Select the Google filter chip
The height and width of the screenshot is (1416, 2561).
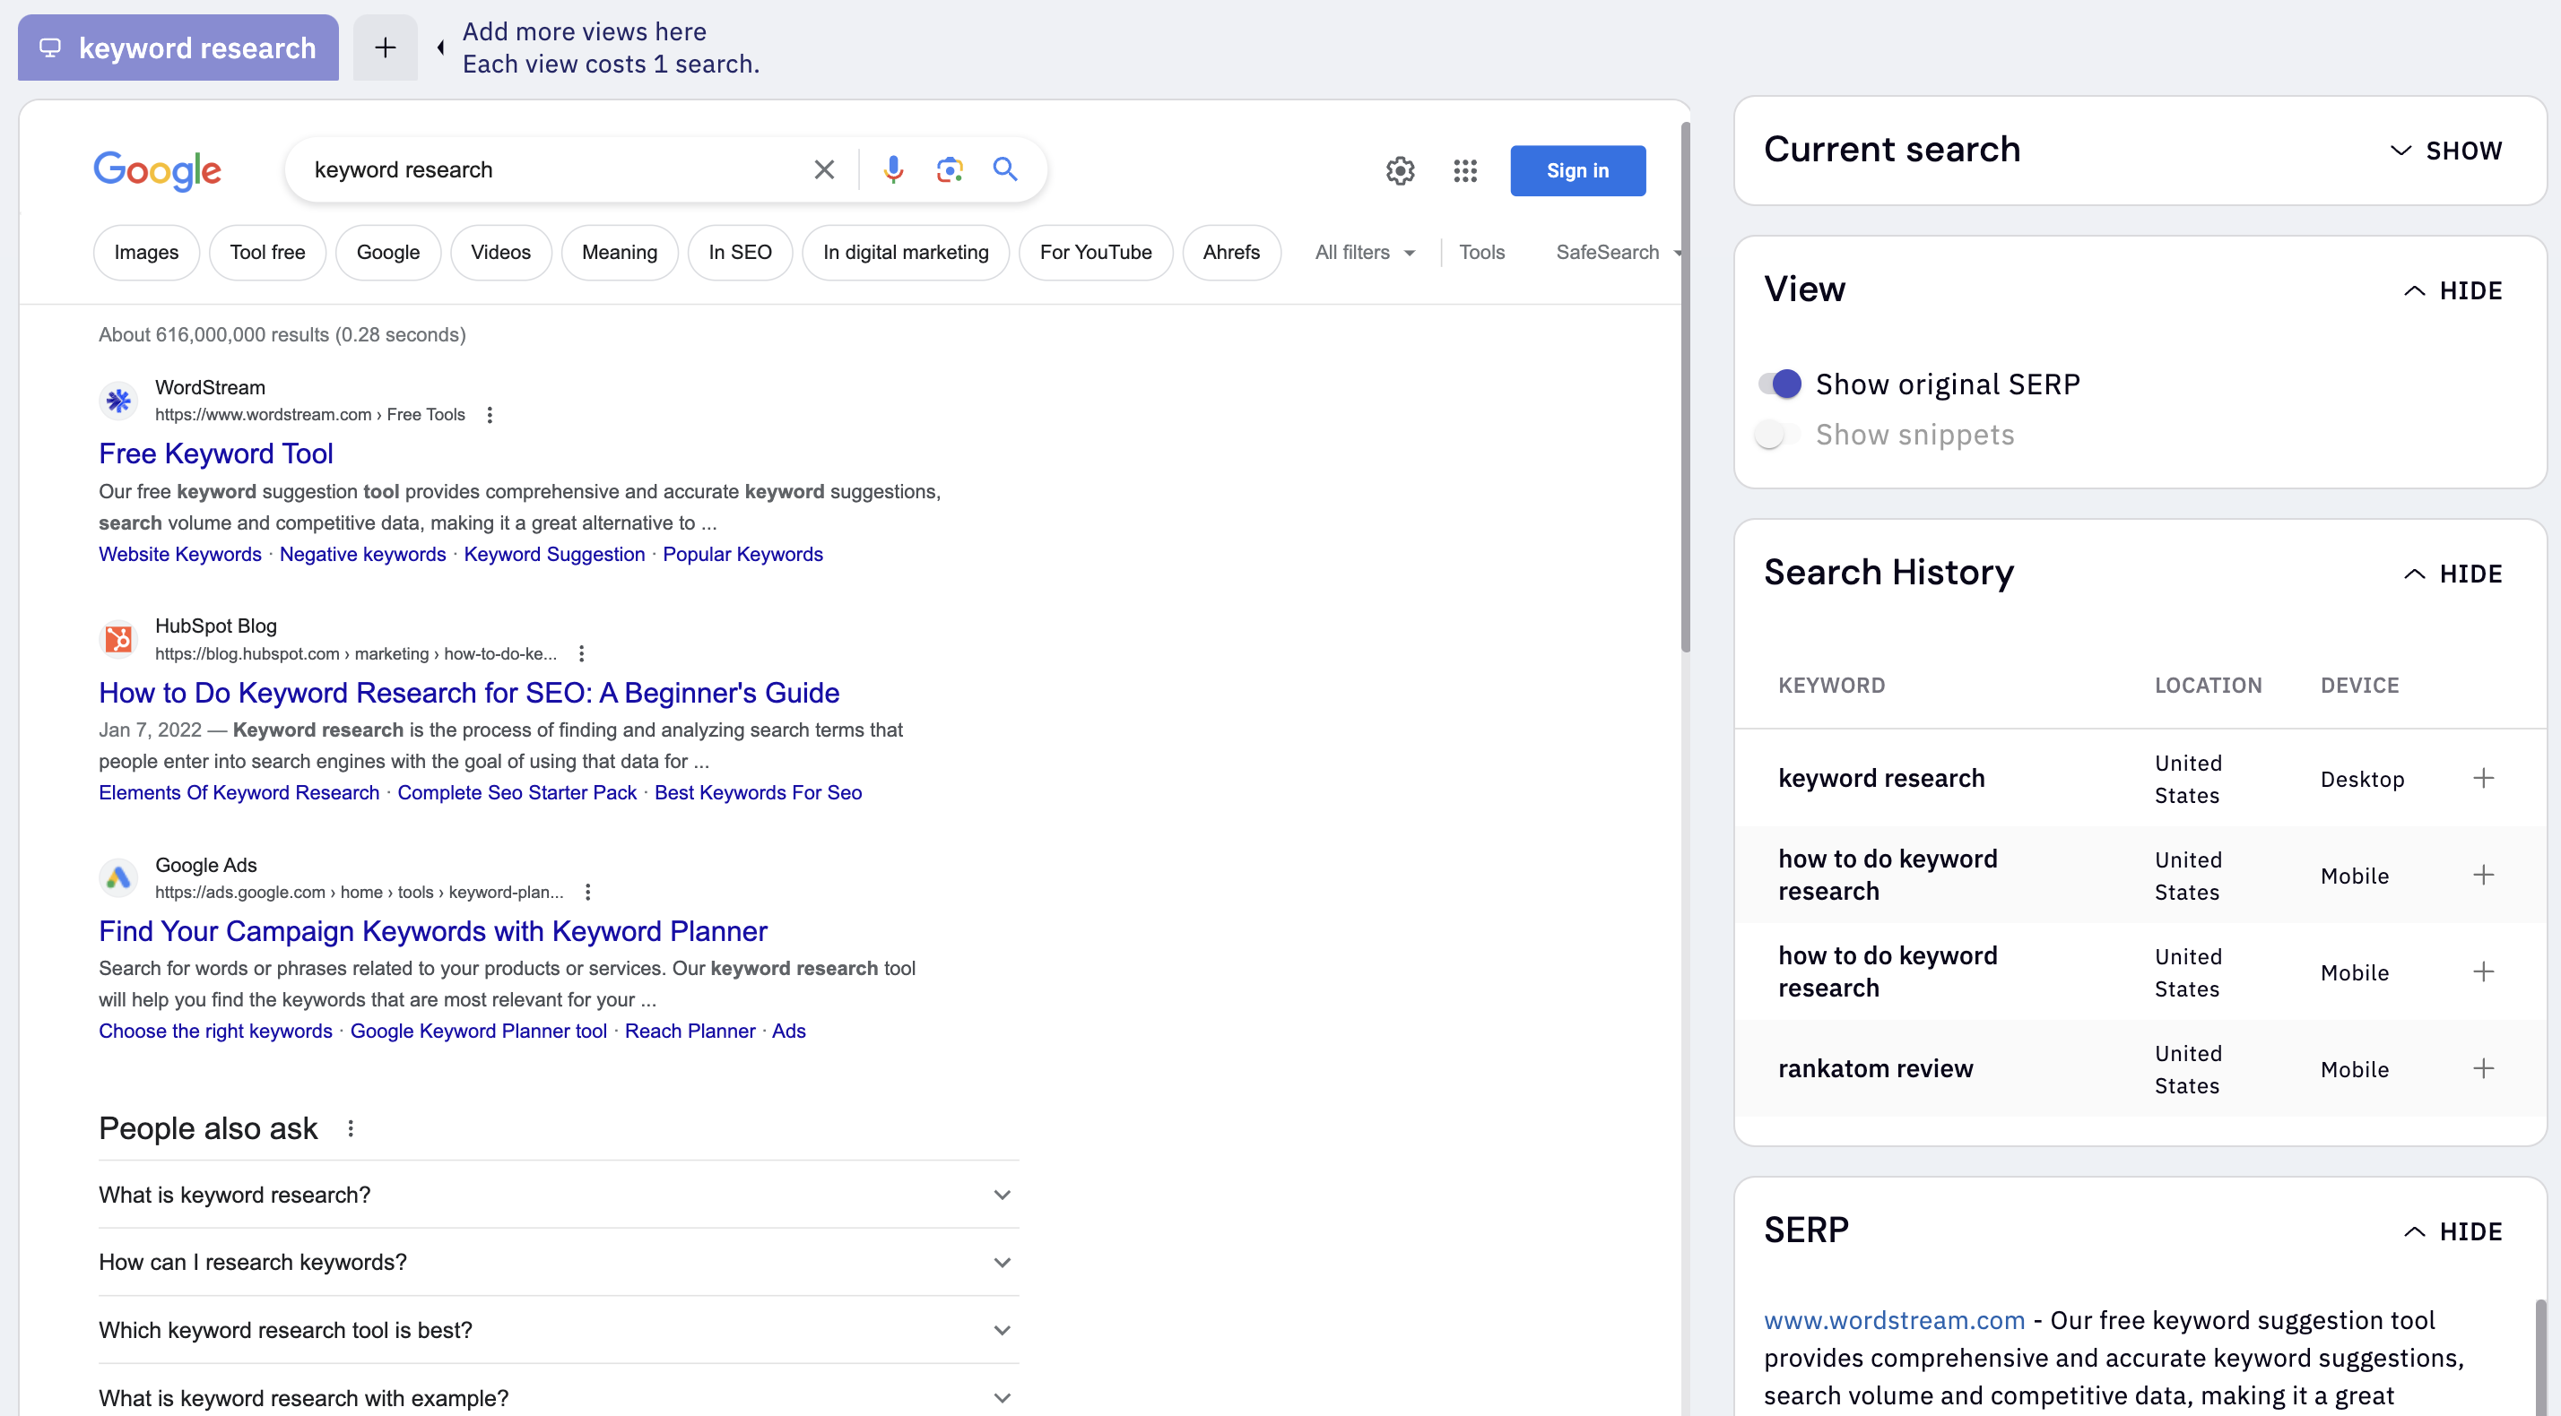tap(387, 253)
